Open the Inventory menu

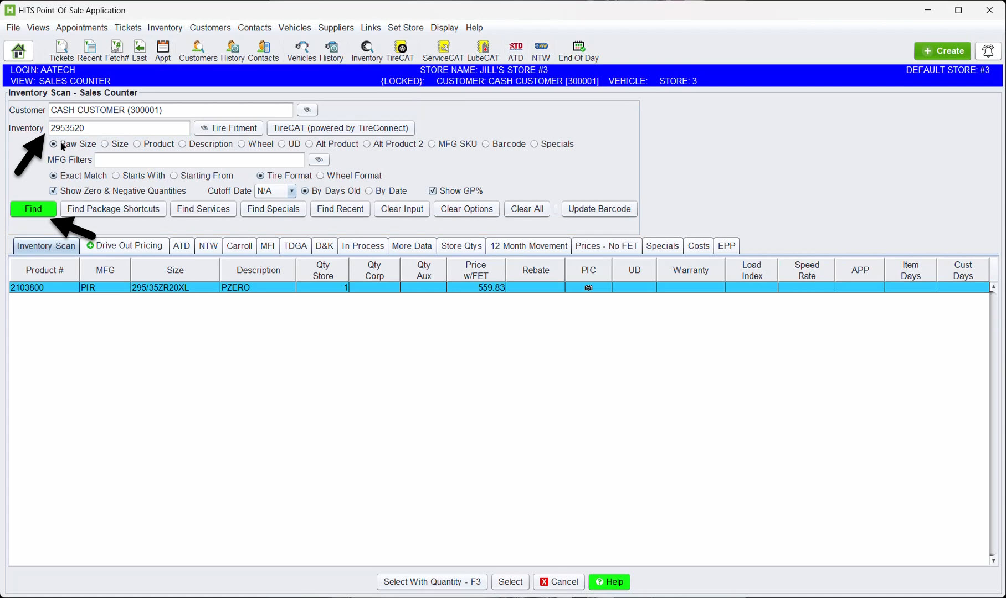pyautogui.click(x=165, y=28)
